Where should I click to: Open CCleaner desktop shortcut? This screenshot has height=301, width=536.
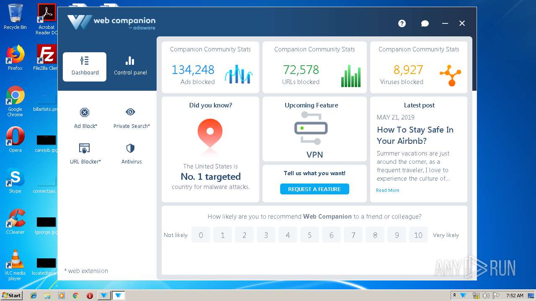15,222
